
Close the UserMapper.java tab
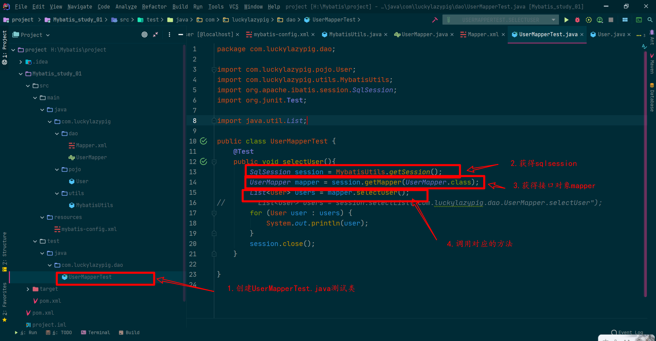click(x=452, y=35)
